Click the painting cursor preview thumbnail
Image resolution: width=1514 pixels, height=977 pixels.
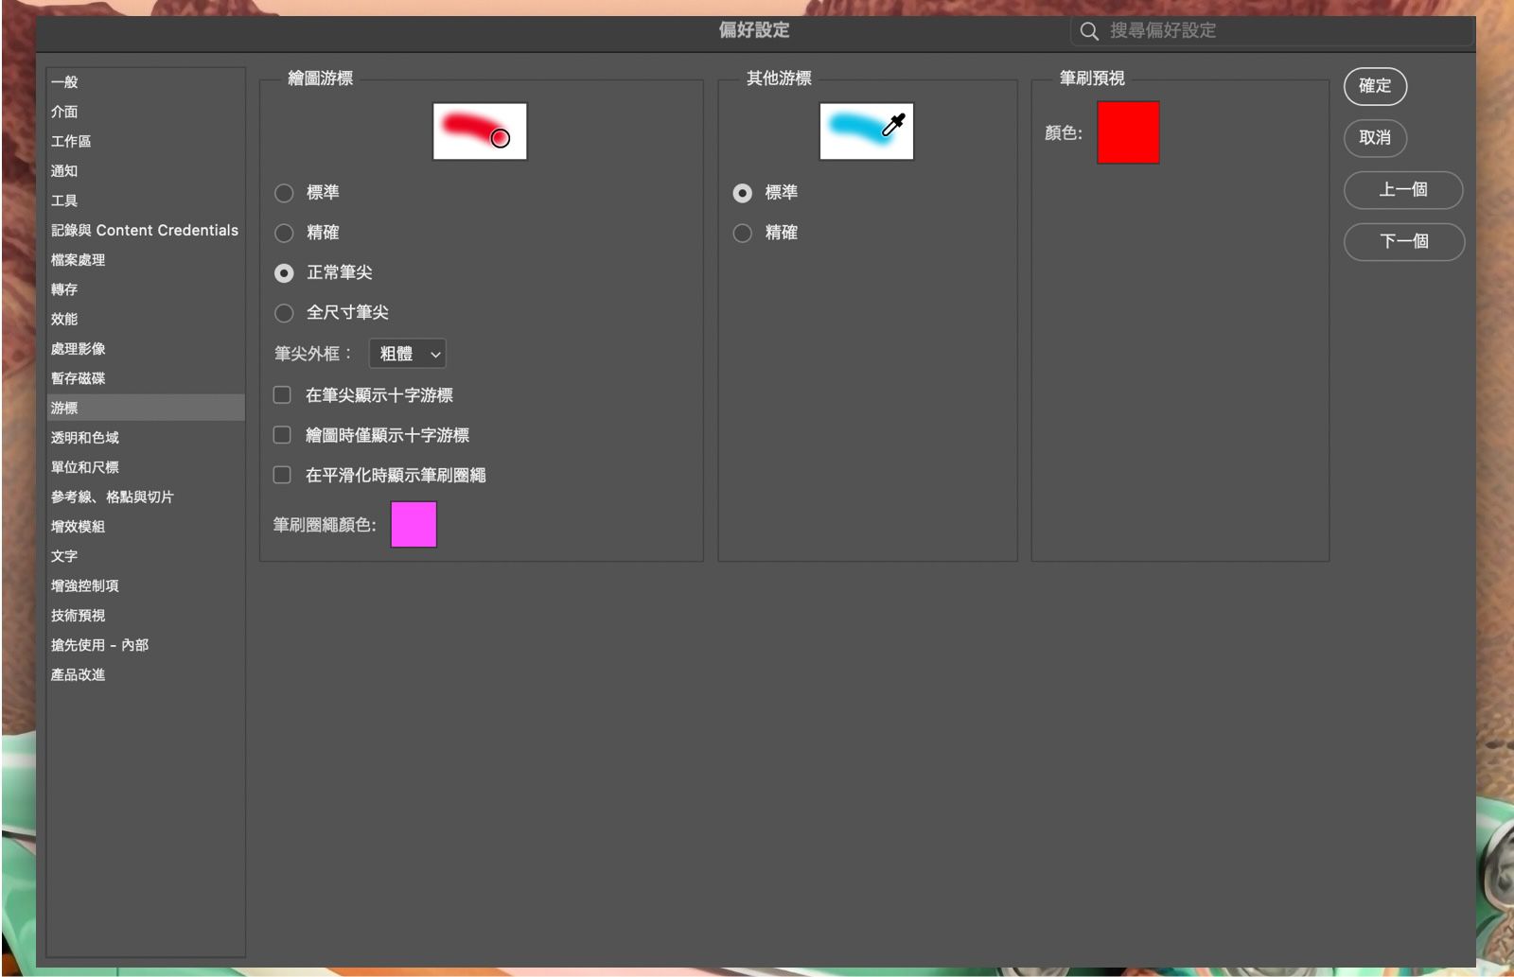pyautogui.click(x=480, y=131)
